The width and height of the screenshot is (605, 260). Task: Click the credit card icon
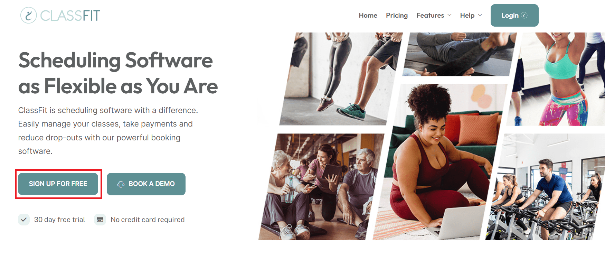(100, 220)
